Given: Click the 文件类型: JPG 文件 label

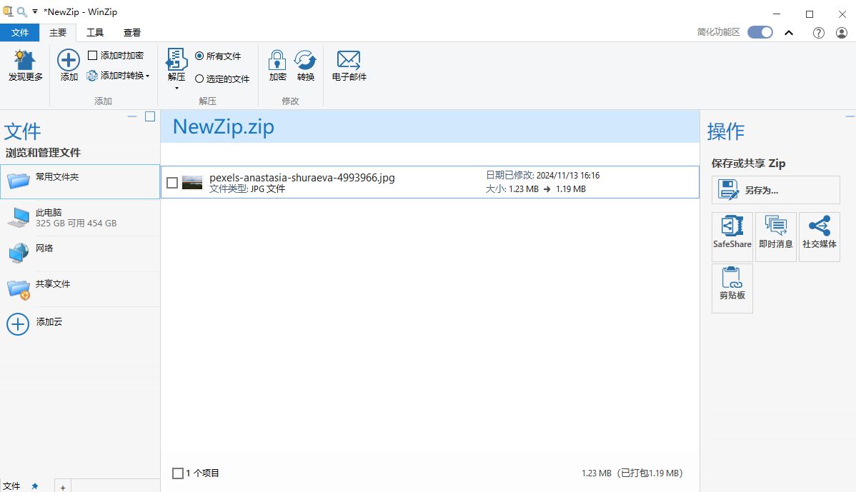Looking at the screenshot, I should pos(247,189).
